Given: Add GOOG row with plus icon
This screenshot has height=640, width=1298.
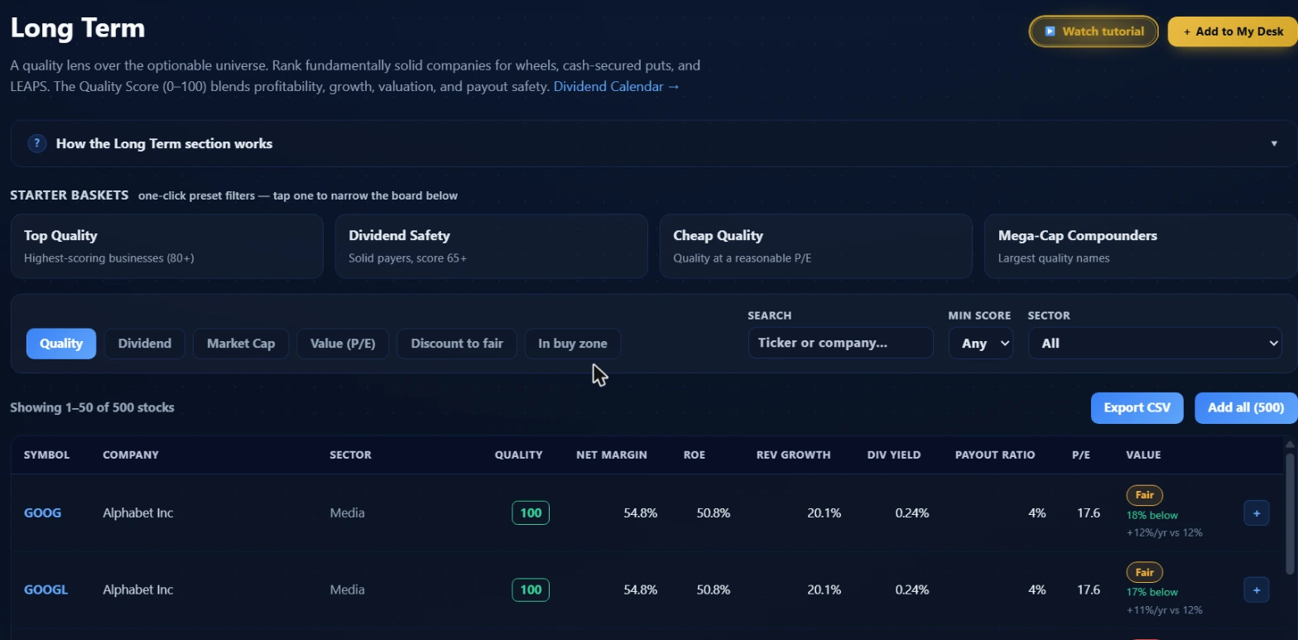Looking at the screenshot, I should 1256,513.
